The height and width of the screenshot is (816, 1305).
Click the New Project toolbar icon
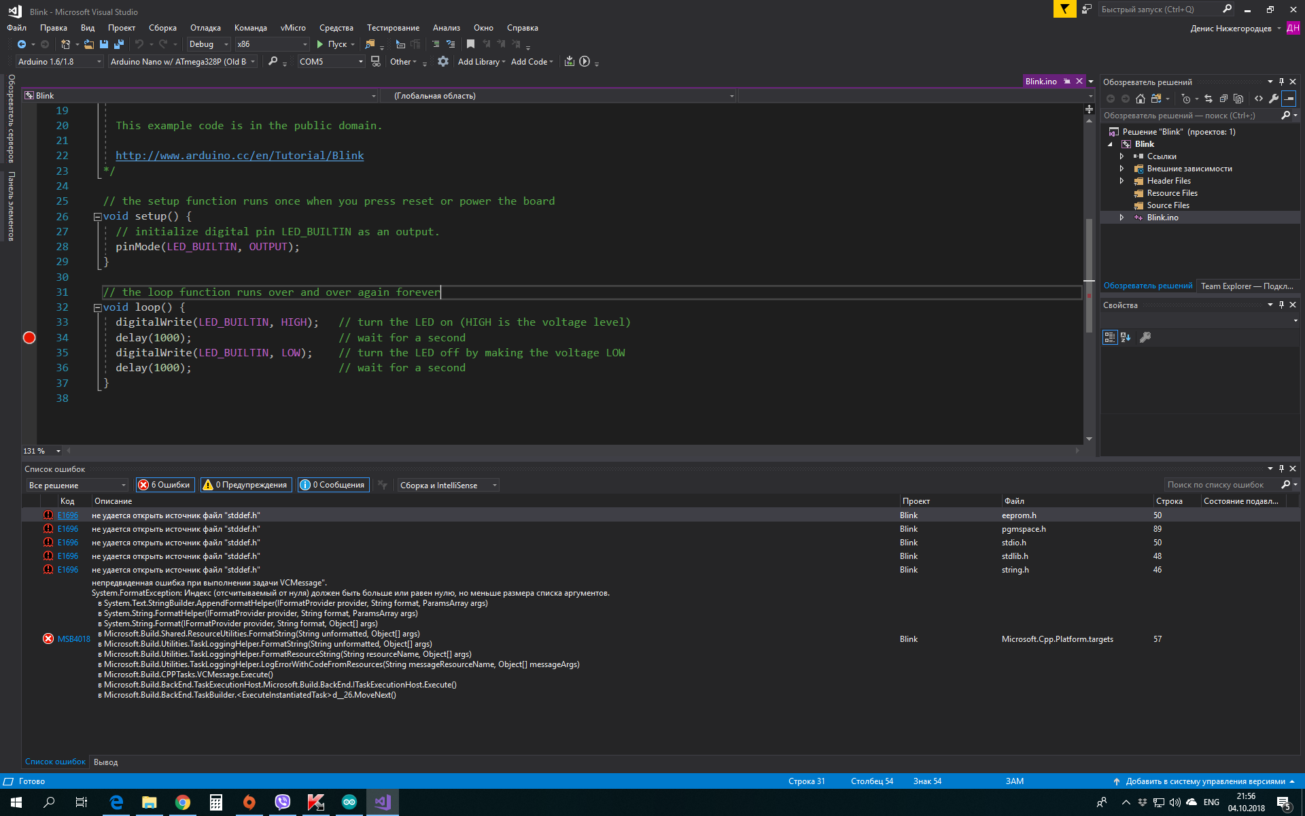(65, 44)
